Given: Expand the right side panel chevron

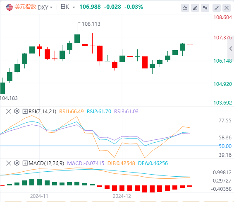Looking at the screenshot, I should [x=231, y=49].
